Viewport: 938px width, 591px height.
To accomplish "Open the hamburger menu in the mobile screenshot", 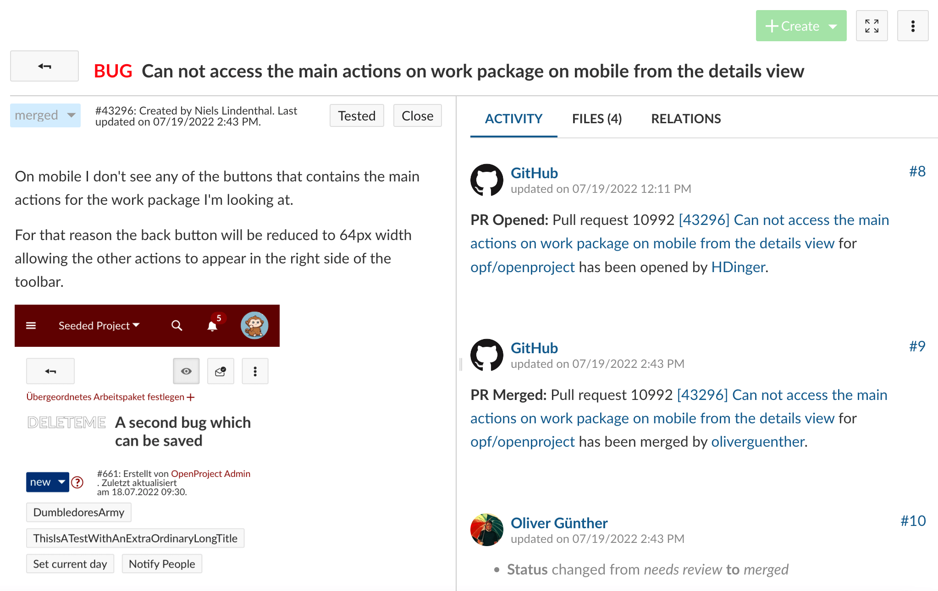I will [x=31, y=325].
